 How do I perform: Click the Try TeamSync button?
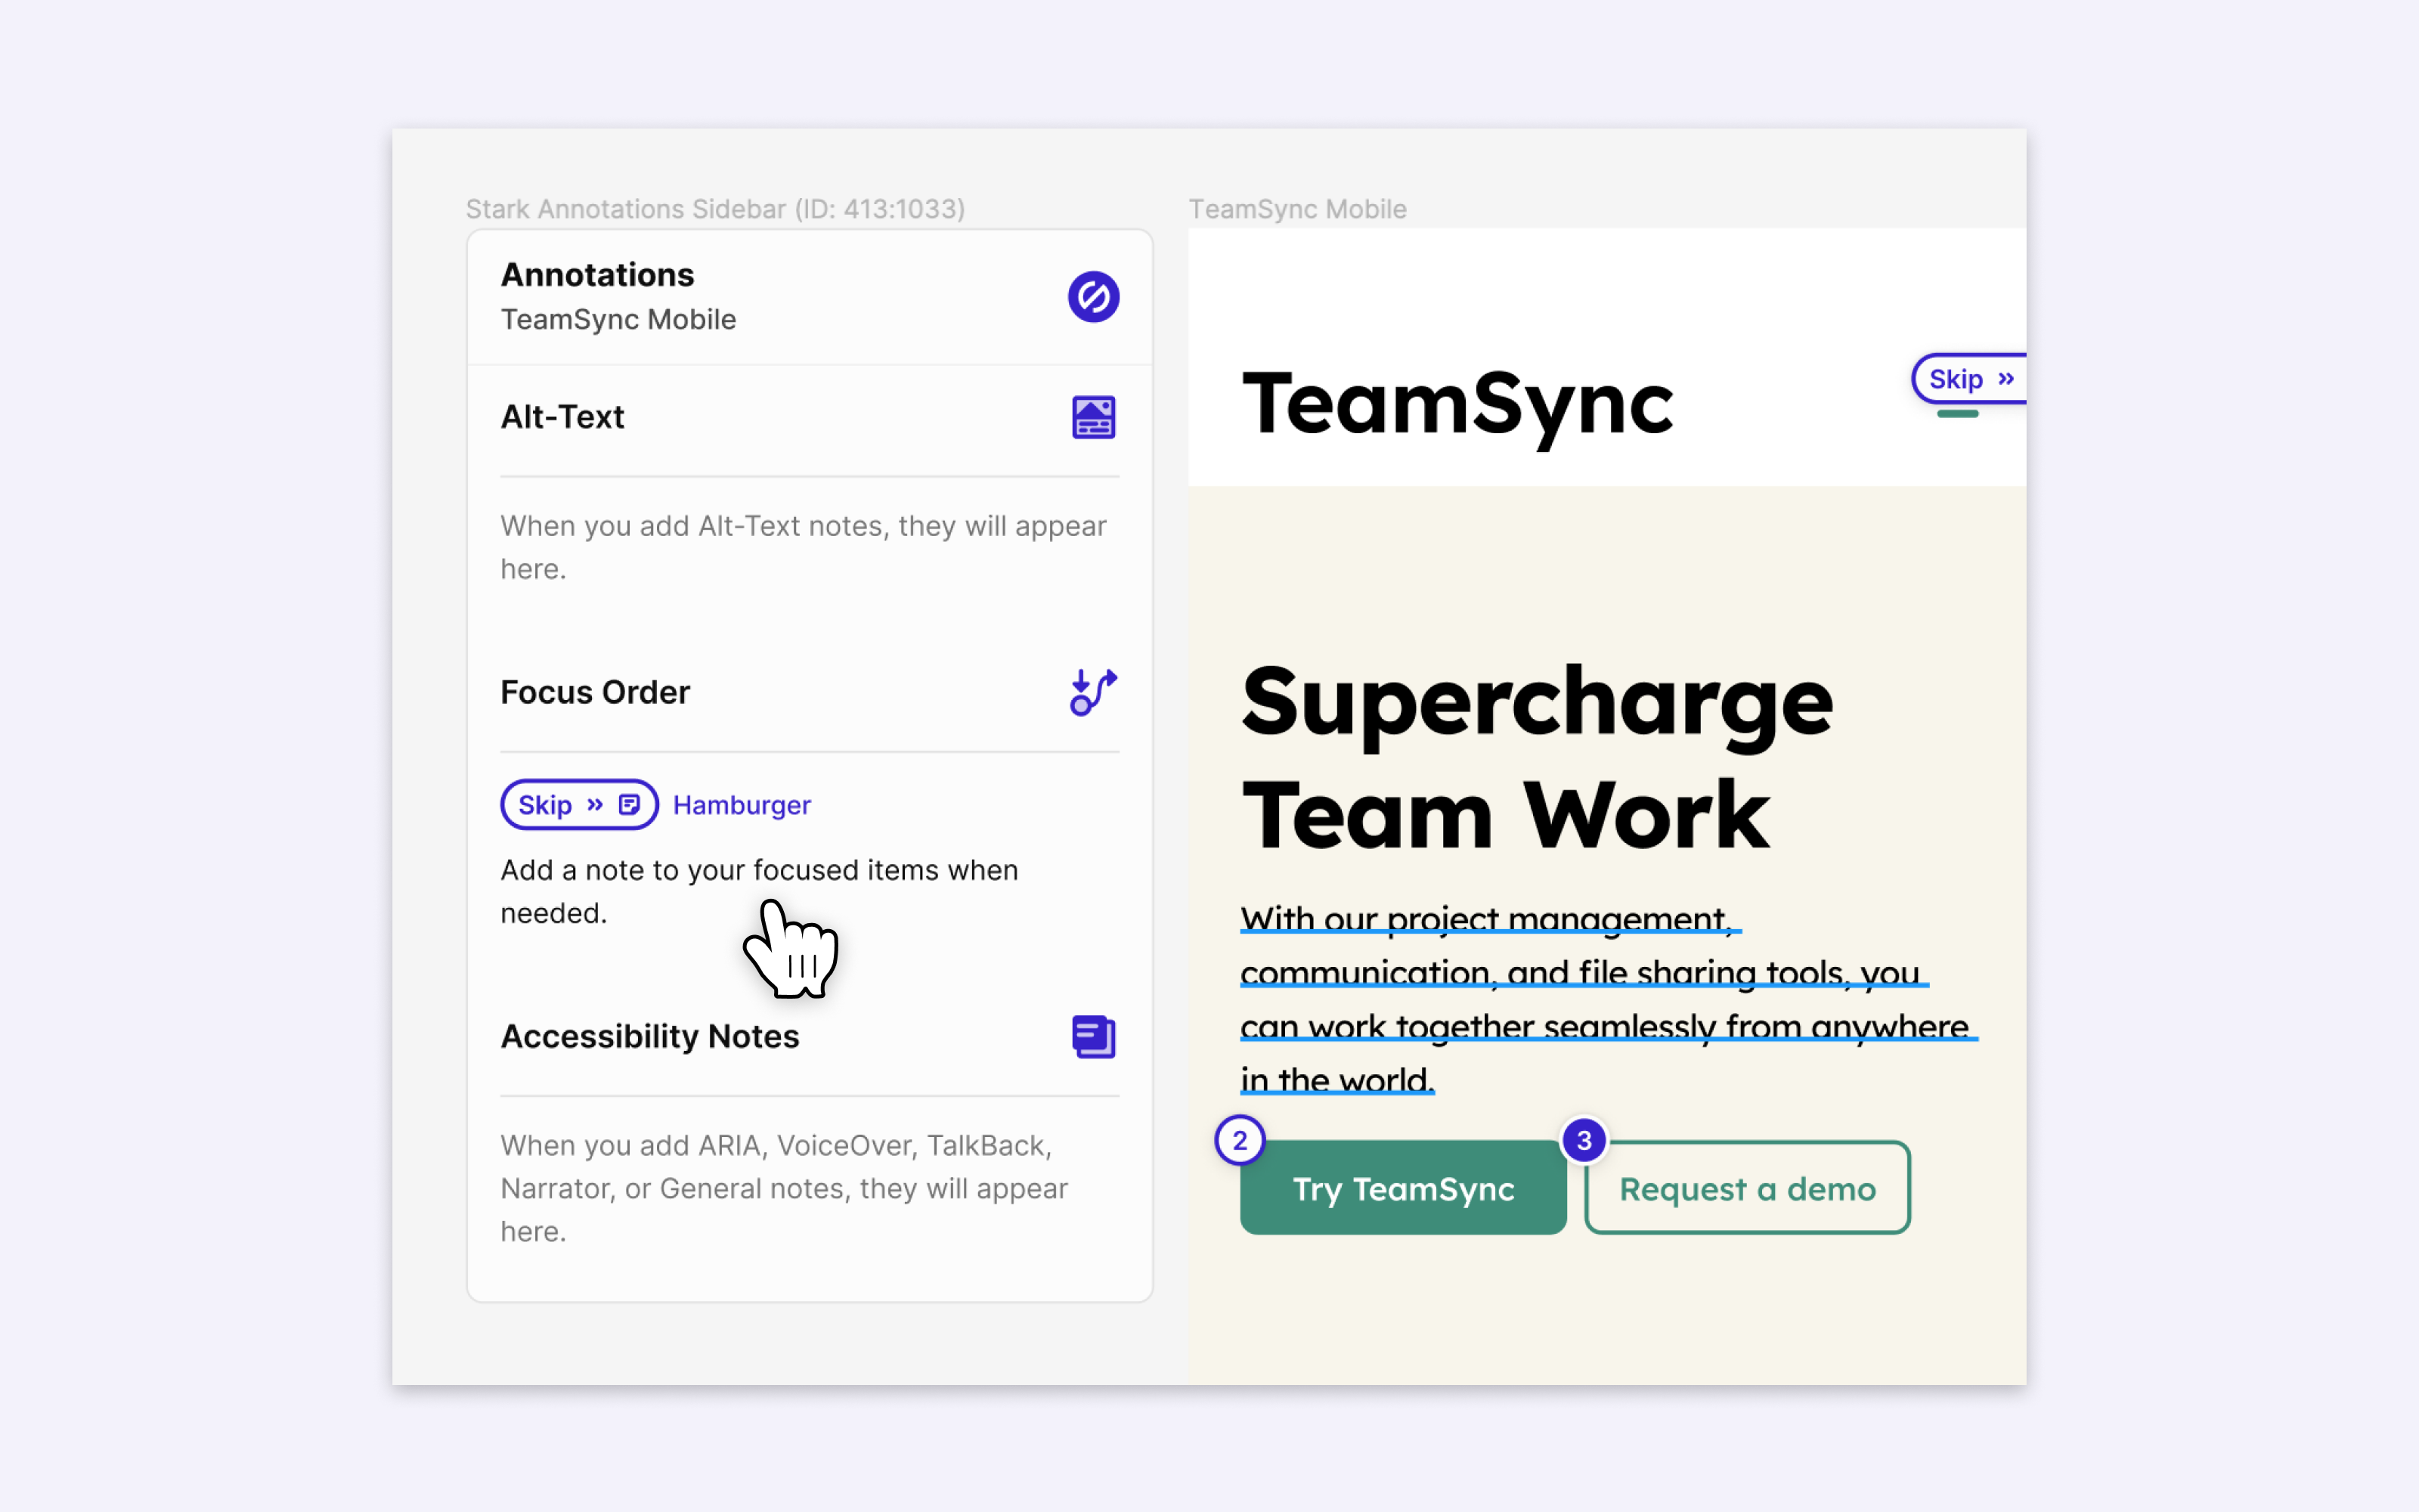[x=1402, y=1188]
